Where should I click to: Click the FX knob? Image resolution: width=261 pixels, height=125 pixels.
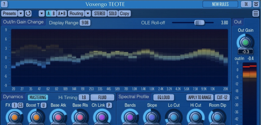[15, 117]
